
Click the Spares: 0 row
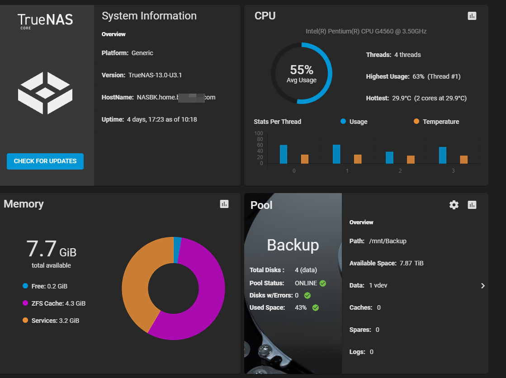tap(415, 330)
